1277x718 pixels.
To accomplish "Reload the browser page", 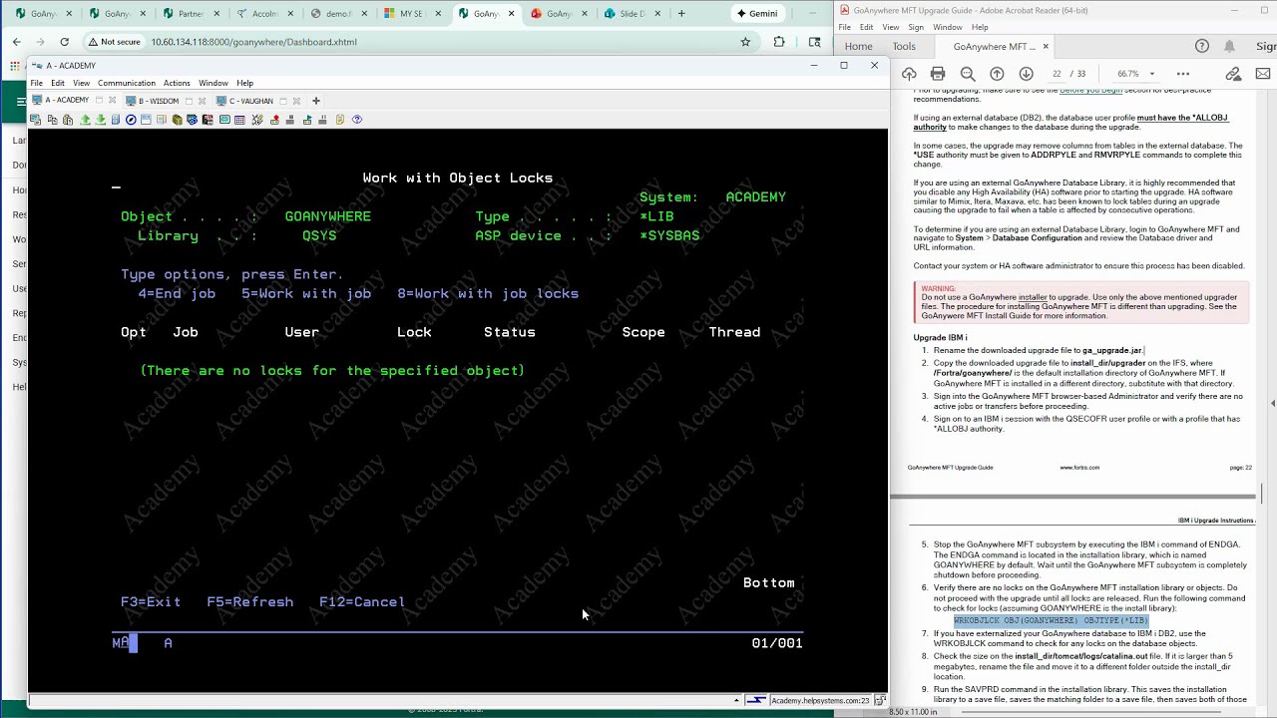I will tap(64, 42).
